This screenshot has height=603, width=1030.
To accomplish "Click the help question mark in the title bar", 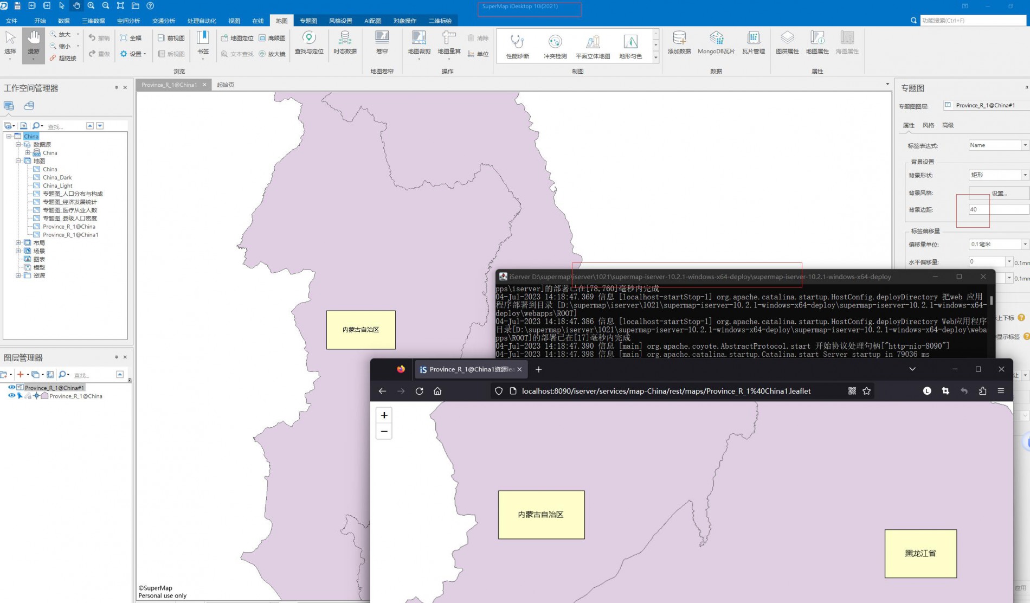I will (150, 5).
